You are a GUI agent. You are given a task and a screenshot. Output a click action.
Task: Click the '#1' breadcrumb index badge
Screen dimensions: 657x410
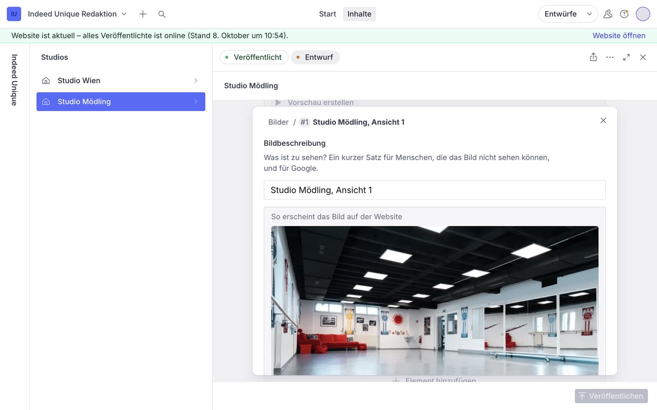click(x=304, y=122)
